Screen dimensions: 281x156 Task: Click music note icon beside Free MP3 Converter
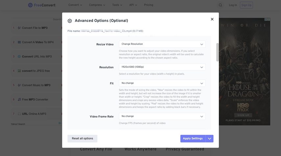pos(19,99)
